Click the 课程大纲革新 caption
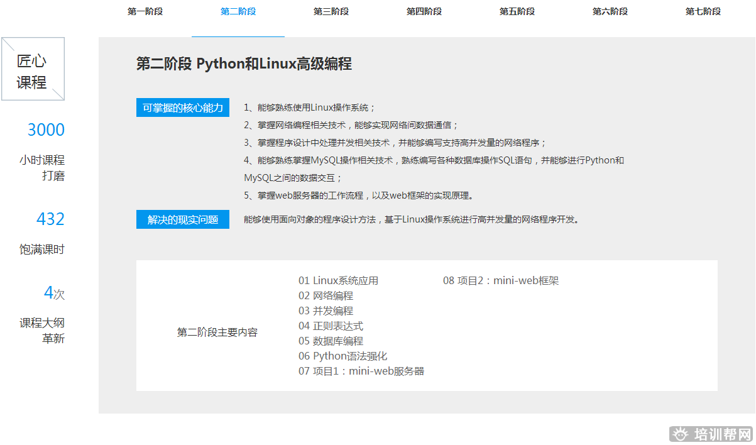The height and width of the screenshot is (445, 756). (x=42, y=331)
